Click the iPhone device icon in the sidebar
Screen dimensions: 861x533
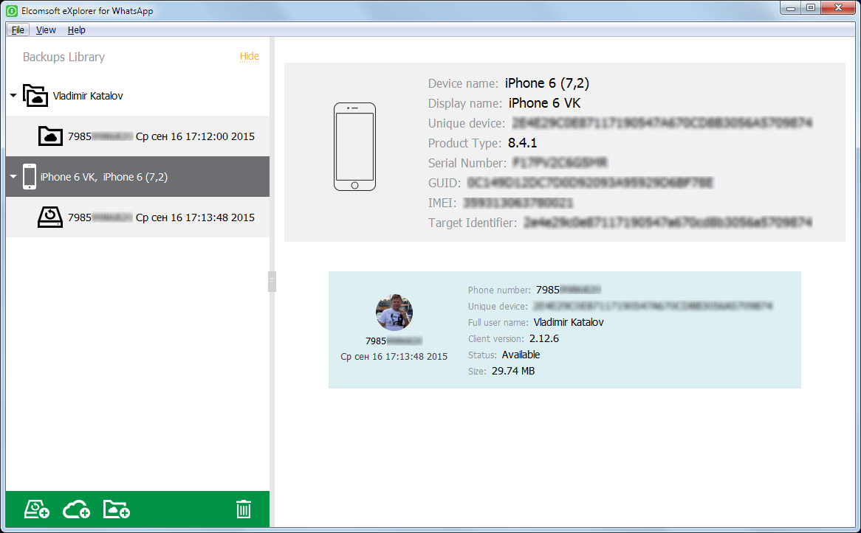(30, 176)
